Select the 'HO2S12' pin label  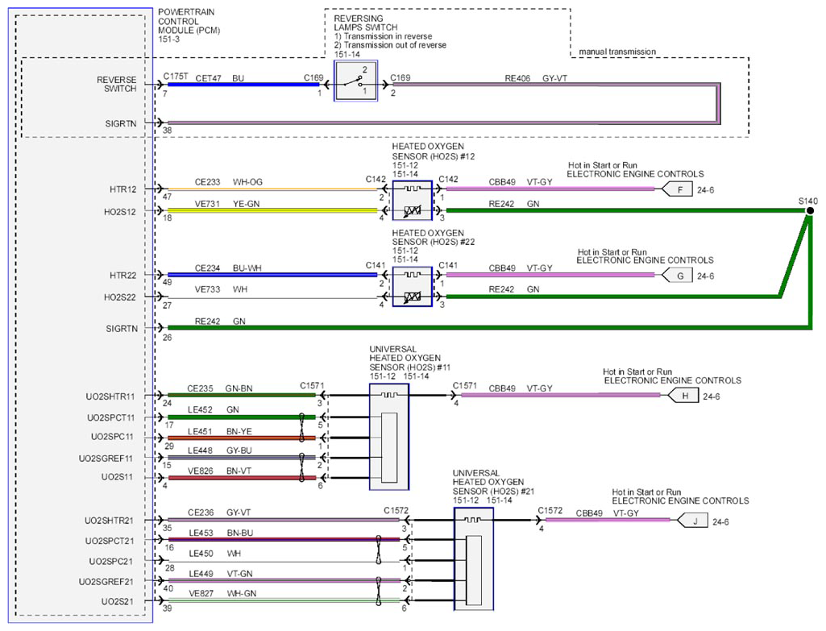pyautogui.click(x=119, y=212)
